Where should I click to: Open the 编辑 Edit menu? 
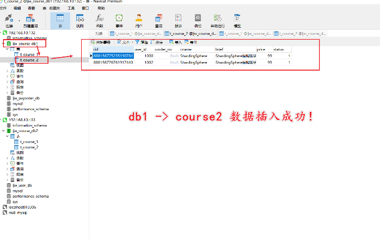17,8
